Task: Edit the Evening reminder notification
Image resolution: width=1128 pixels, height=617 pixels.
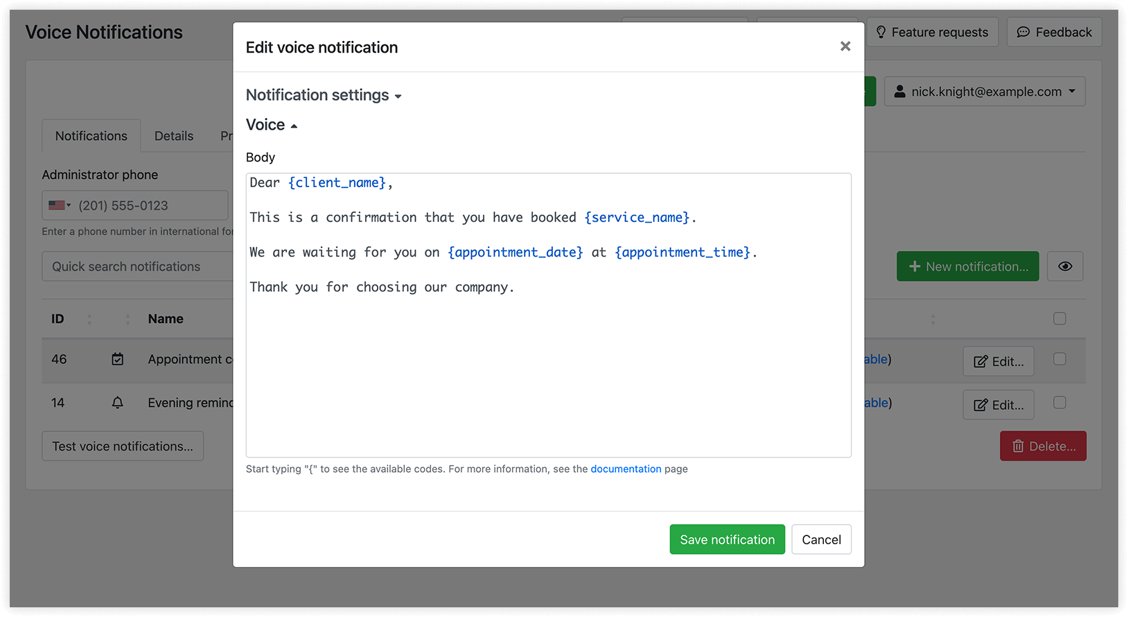Action: (x=998, y=405)
